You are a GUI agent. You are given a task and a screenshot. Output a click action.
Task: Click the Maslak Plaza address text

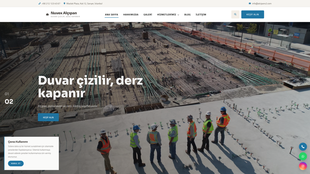(x=84, y=3)
